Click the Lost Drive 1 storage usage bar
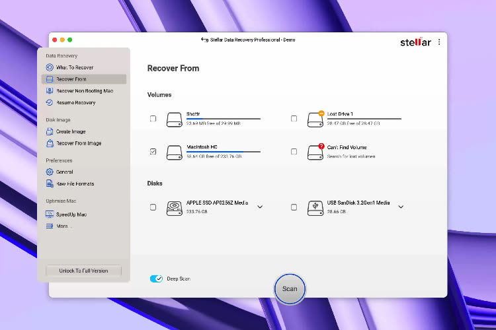This screenshot has width=496, height=330. click(x=364, y=119)
